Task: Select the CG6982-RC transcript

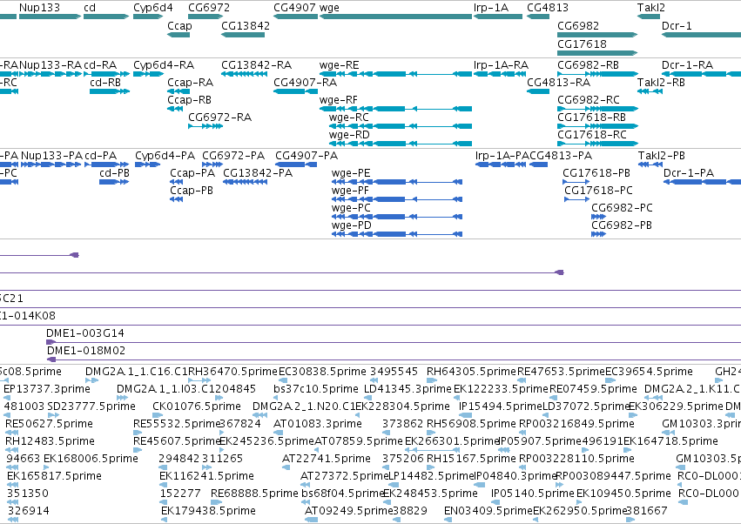Action: pyautogui.click(x=598, y=109)
